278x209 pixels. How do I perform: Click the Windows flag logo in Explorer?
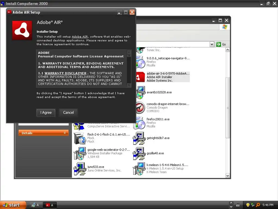click(x=225, y=27)
